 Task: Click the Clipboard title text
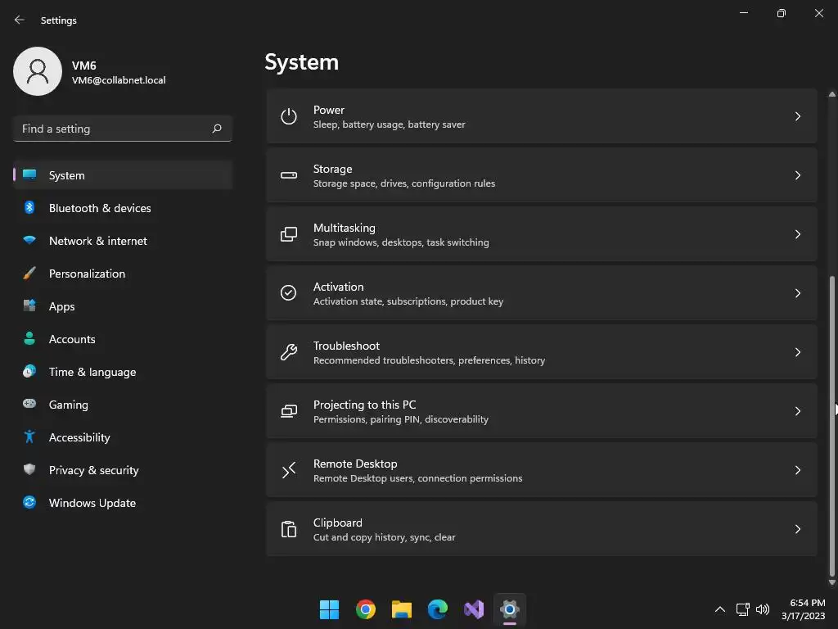337,523
